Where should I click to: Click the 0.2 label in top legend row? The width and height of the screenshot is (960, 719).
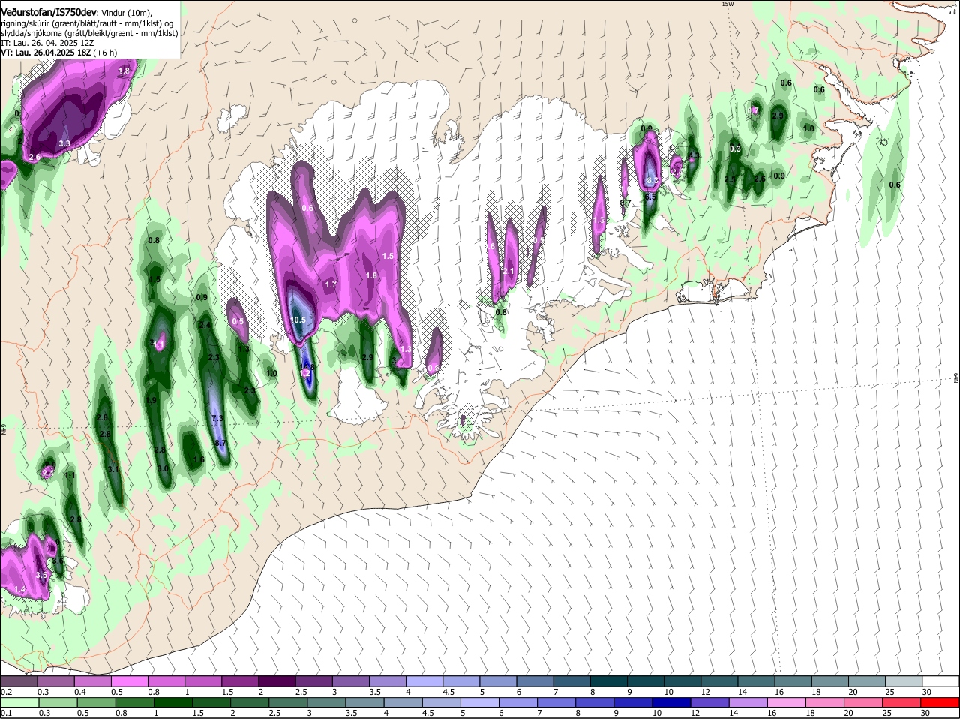(x=6, y=692)
